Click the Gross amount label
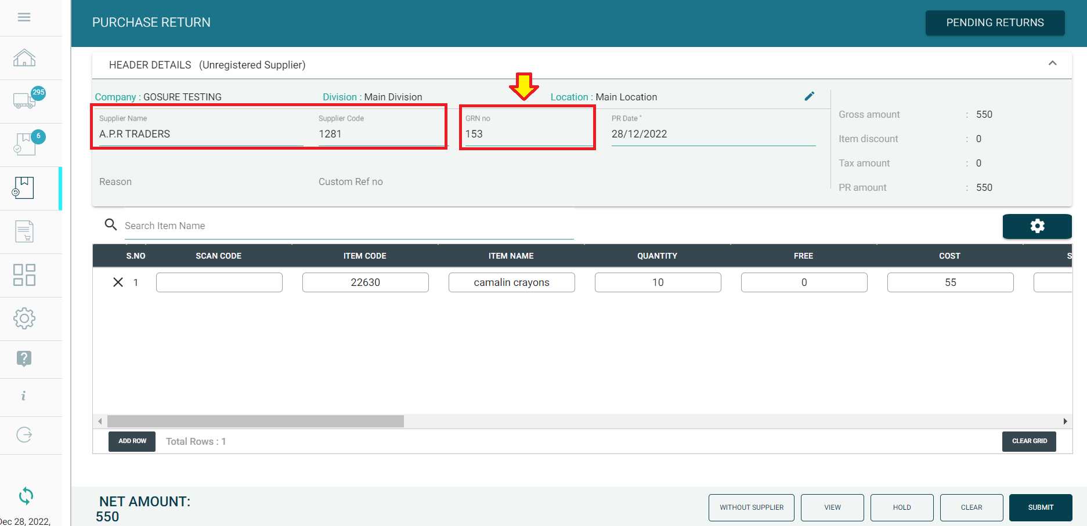This screenshot has width=1087, height=526. click(x=869, y=115)
